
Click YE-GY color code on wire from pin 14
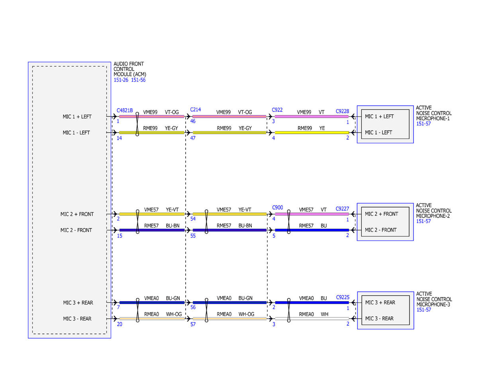tap(172, 129)
